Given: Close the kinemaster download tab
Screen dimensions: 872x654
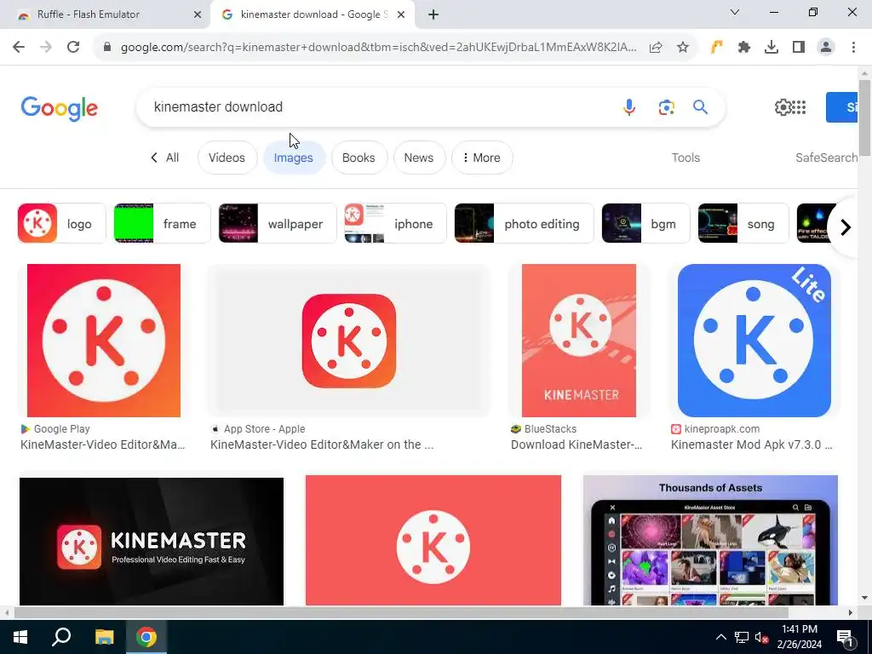Looking at the screenshot, I should tap(401, 14).
